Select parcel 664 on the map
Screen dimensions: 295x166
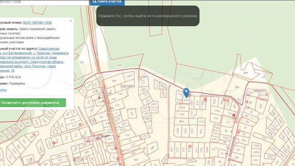click(246, 73)
